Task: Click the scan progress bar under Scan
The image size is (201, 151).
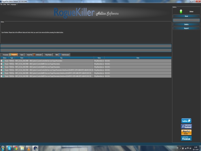Action: (x=186, y=19)
